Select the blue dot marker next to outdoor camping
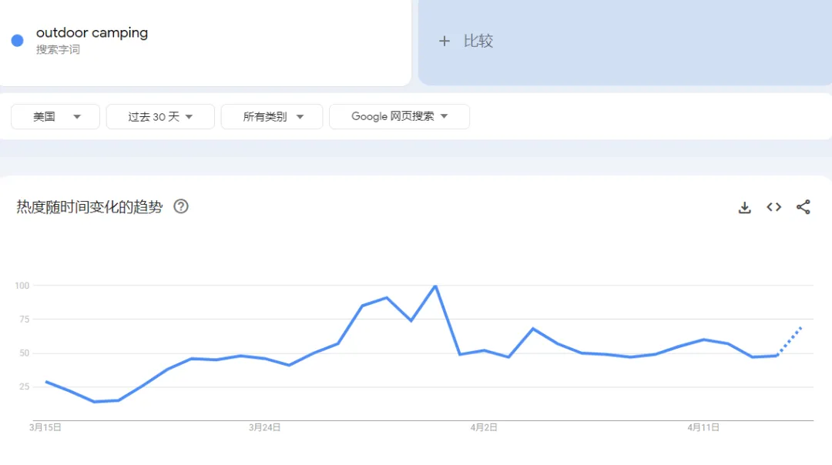 click(x=17, y=40)
